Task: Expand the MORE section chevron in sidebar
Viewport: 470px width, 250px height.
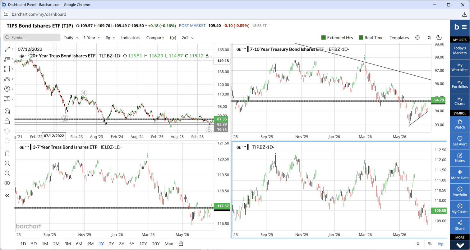Action: click(460, 245)
